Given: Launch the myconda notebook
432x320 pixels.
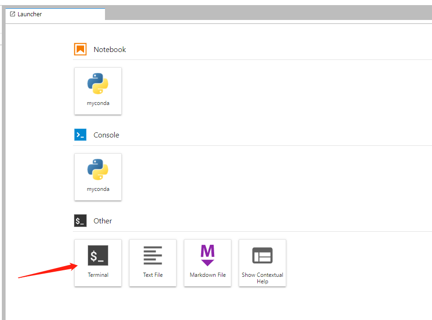Looking at the screenshot, I should click(98, 91).
